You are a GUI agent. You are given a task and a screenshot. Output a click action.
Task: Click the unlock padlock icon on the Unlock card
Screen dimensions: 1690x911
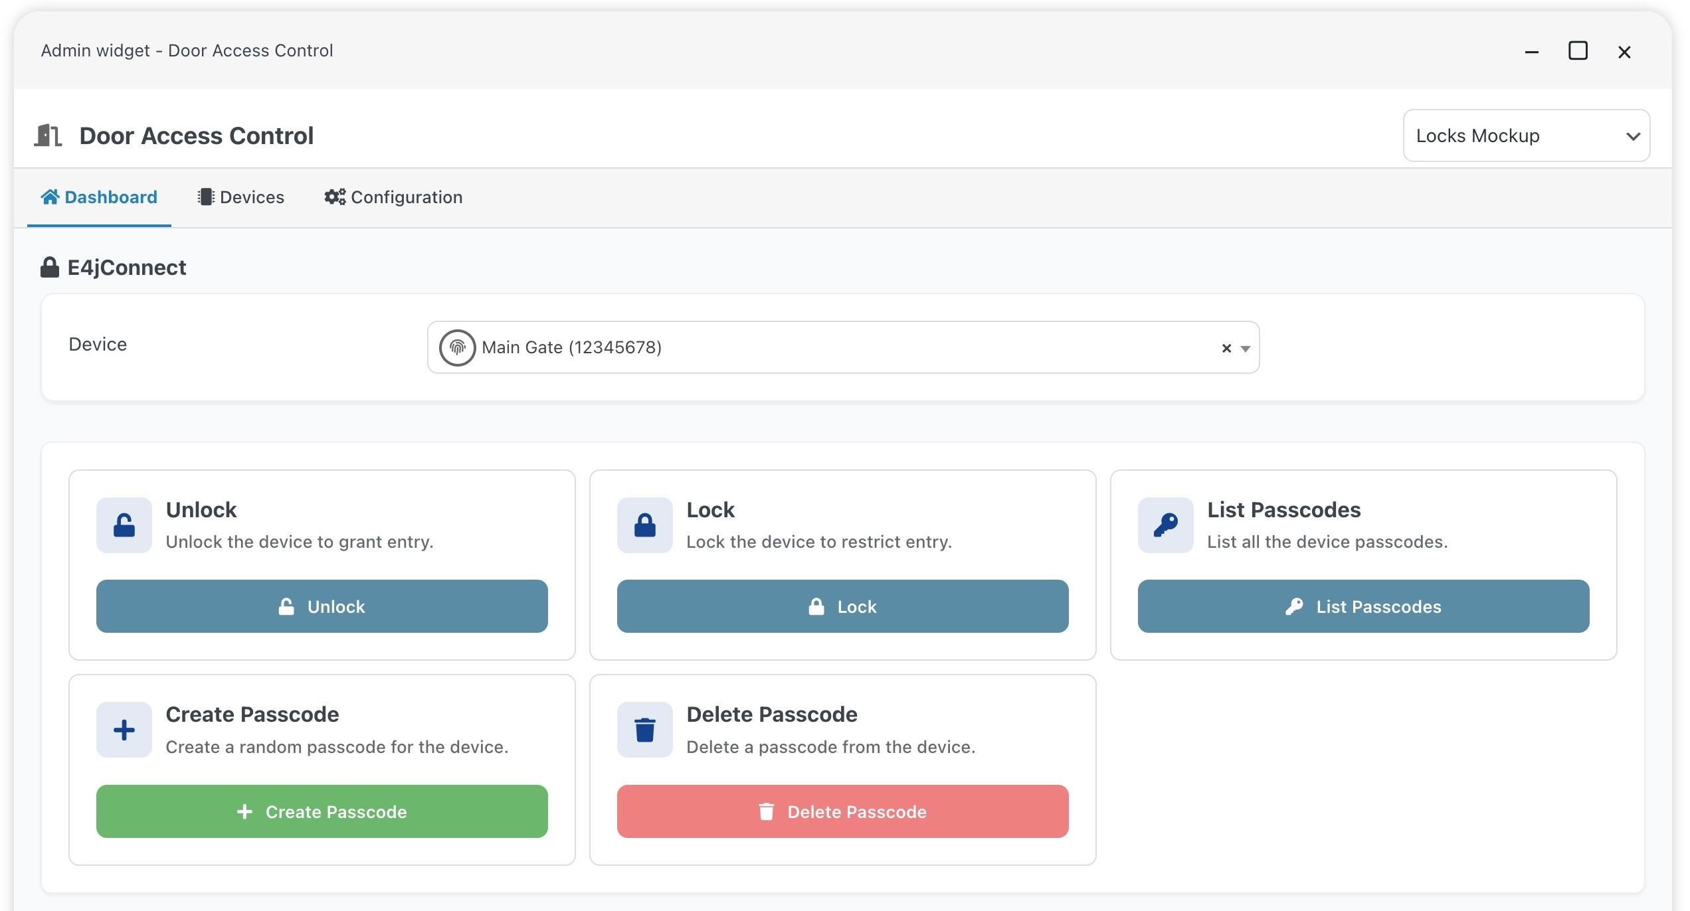pos(124,525)
